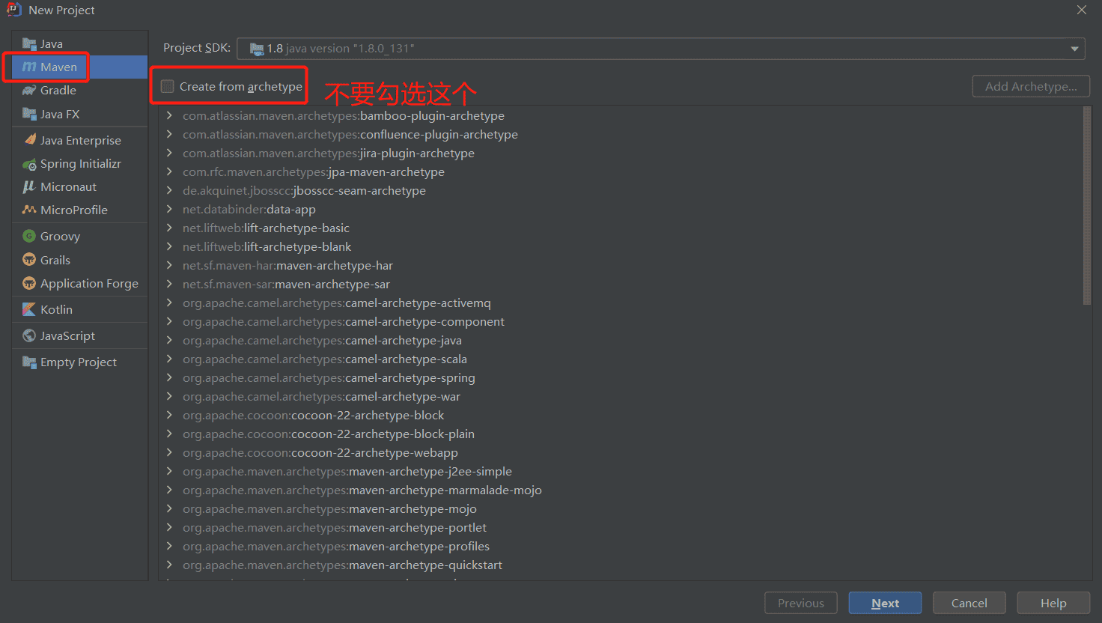Choose Groovy project type
Viewport: 1102px width, 623px height.
coord(79,236)
